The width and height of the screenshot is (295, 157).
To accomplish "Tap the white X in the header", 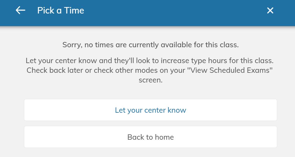I will pos(270,11).
